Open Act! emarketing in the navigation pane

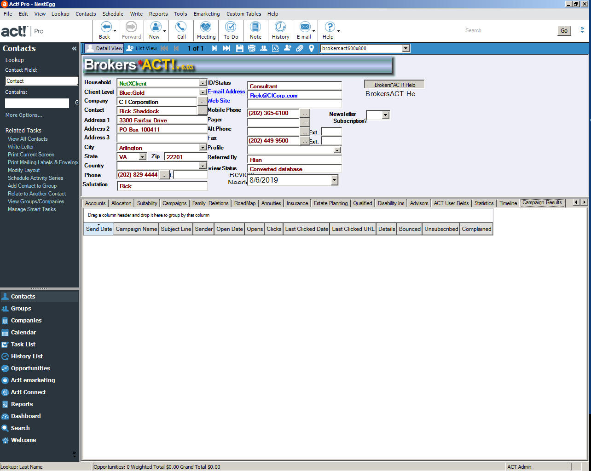click(x=40, y=380)
